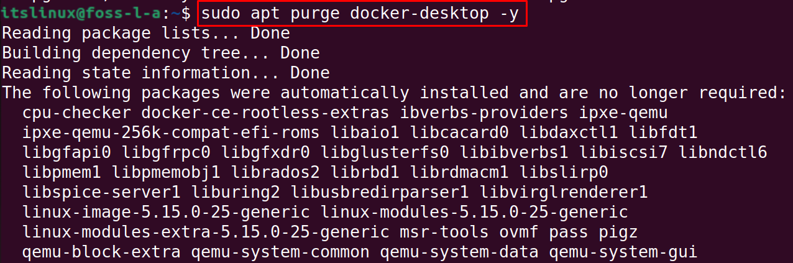Click the libndctl6 package name

[x=723, y=153]
